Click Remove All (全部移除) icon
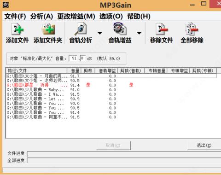Screen dimensions: 221x175 click(192, 29)
